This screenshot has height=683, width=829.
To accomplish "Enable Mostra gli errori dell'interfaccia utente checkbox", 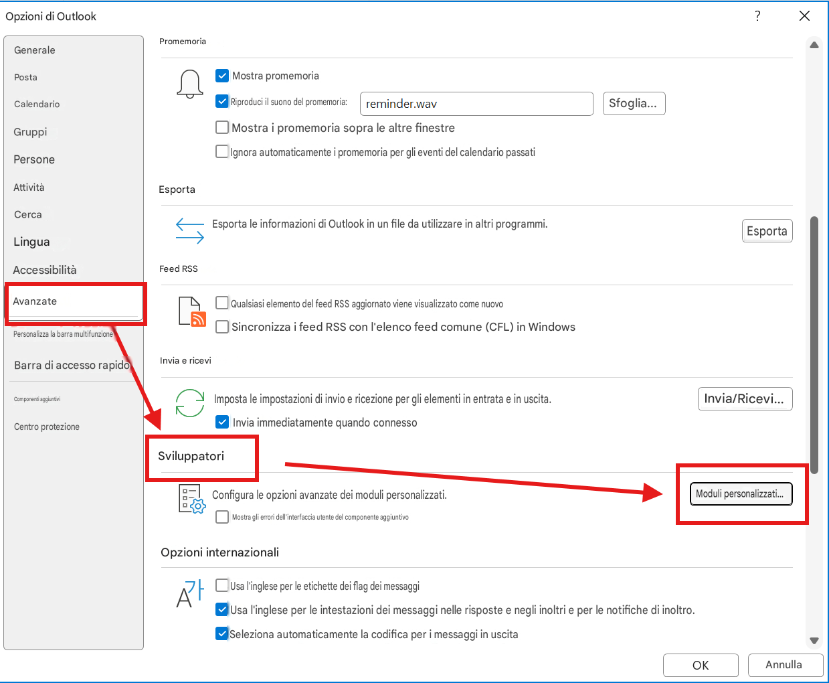I will 222,517.
